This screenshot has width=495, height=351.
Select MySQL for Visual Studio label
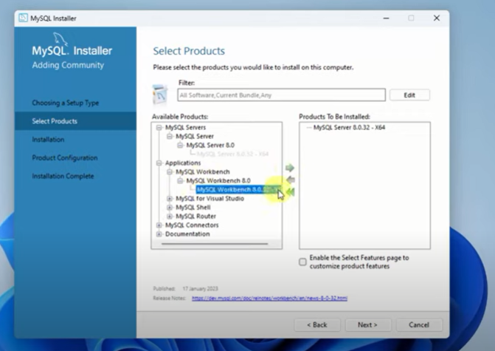tap(210, 199)
